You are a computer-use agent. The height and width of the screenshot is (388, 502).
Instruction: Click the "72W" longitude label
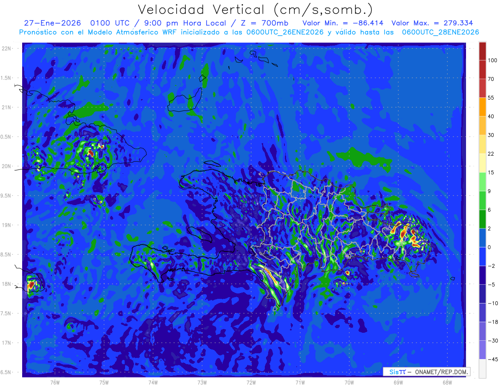(x=251, y=382)
